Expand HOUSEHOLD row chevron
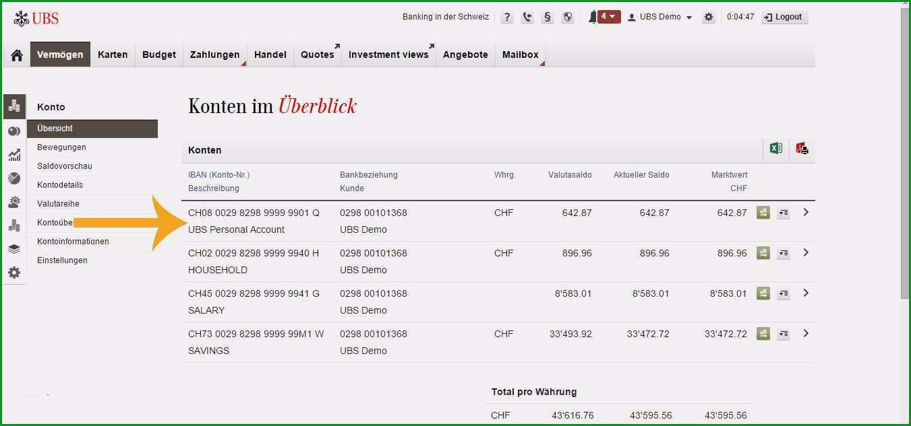The height and width of the screenshot is (426, 911). (806, 252)
